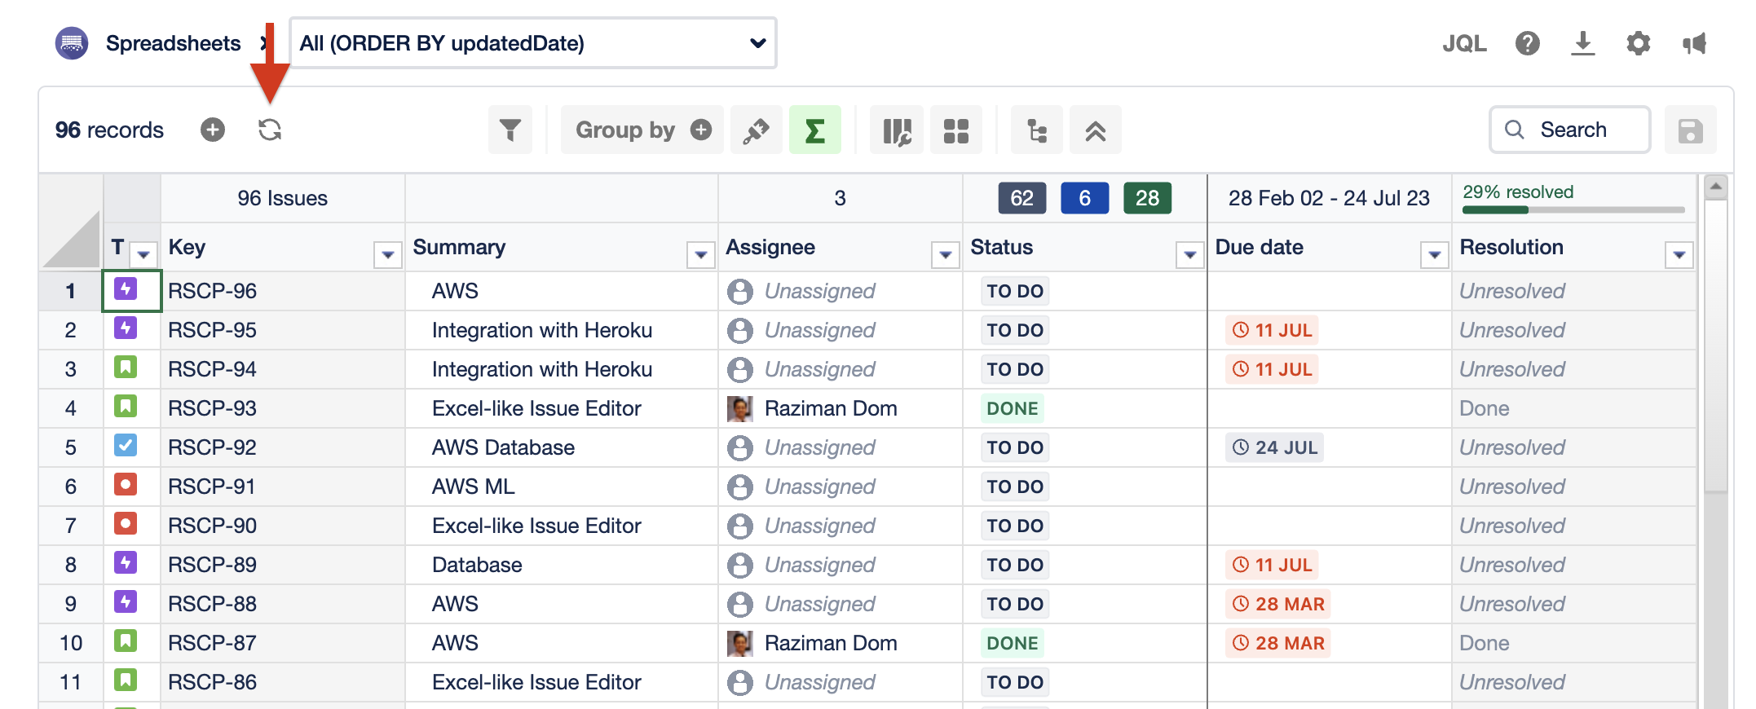The image size is (1756, 709).
Task: Open the Due date column dropdown
Action: pyautogui.click(x=1434, y=255)
